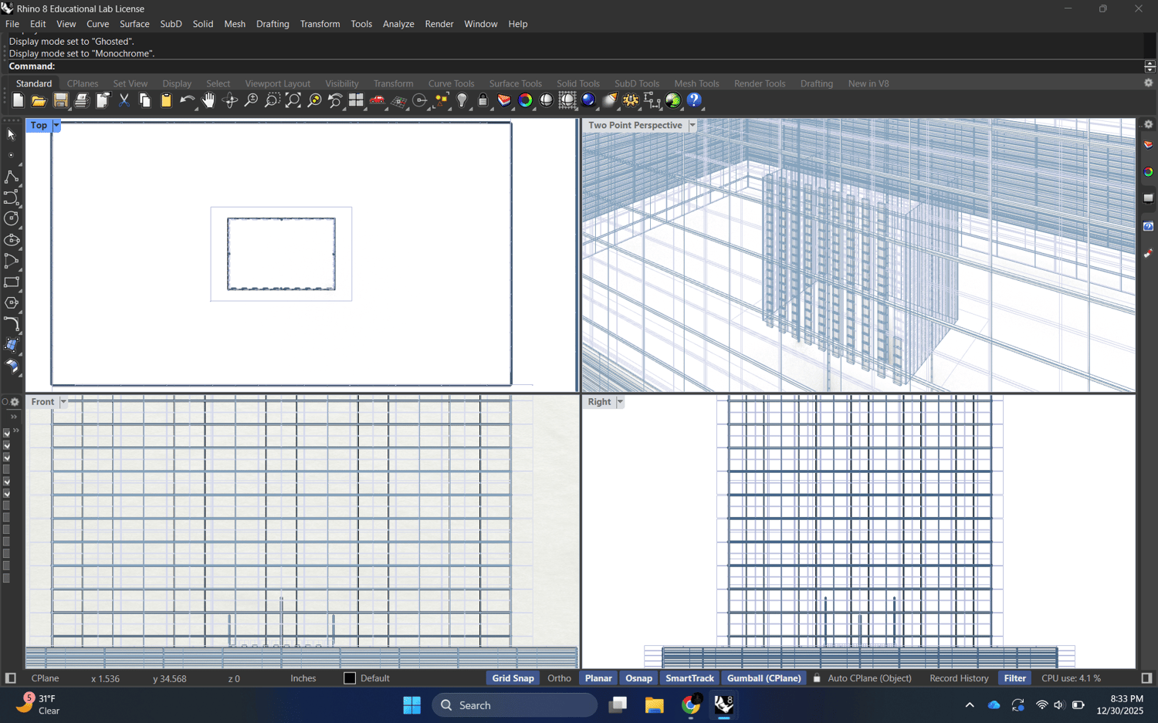
Task: Click the Lock objects padlock icon
Action: pos(483,100)
